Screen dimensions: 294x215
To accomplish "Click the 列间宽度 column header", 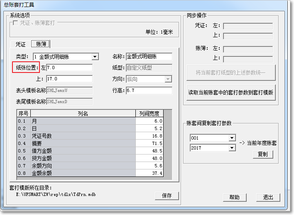I will [x=149, y=114].
